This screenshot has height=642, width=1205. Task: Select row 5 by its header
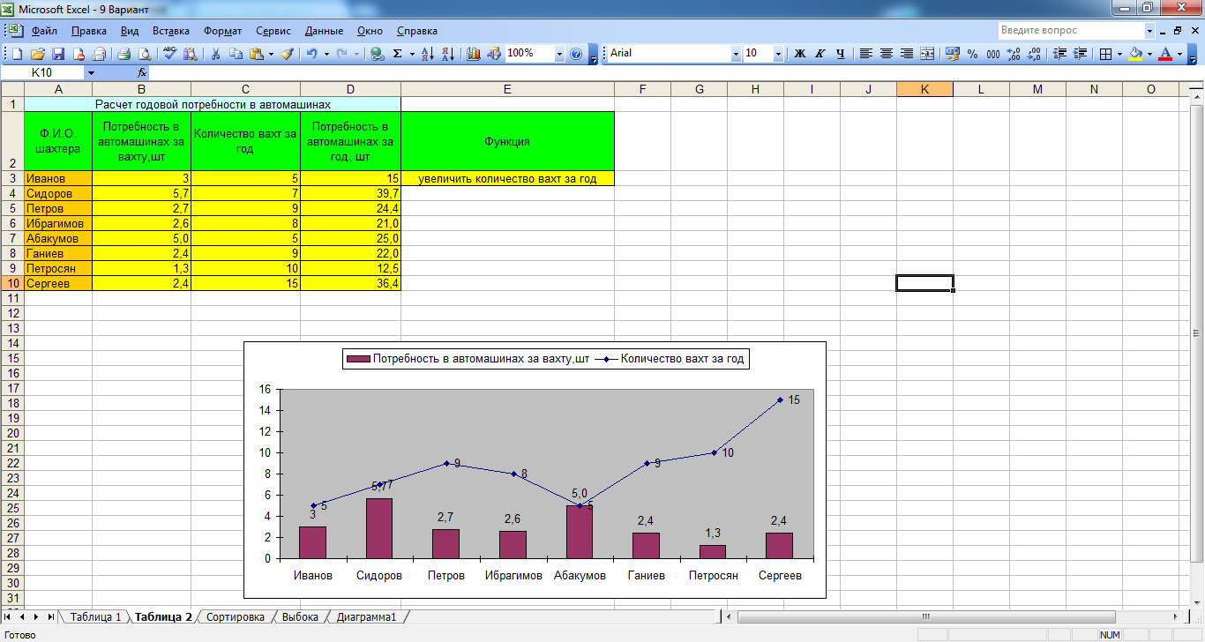(x=12, y=209)
